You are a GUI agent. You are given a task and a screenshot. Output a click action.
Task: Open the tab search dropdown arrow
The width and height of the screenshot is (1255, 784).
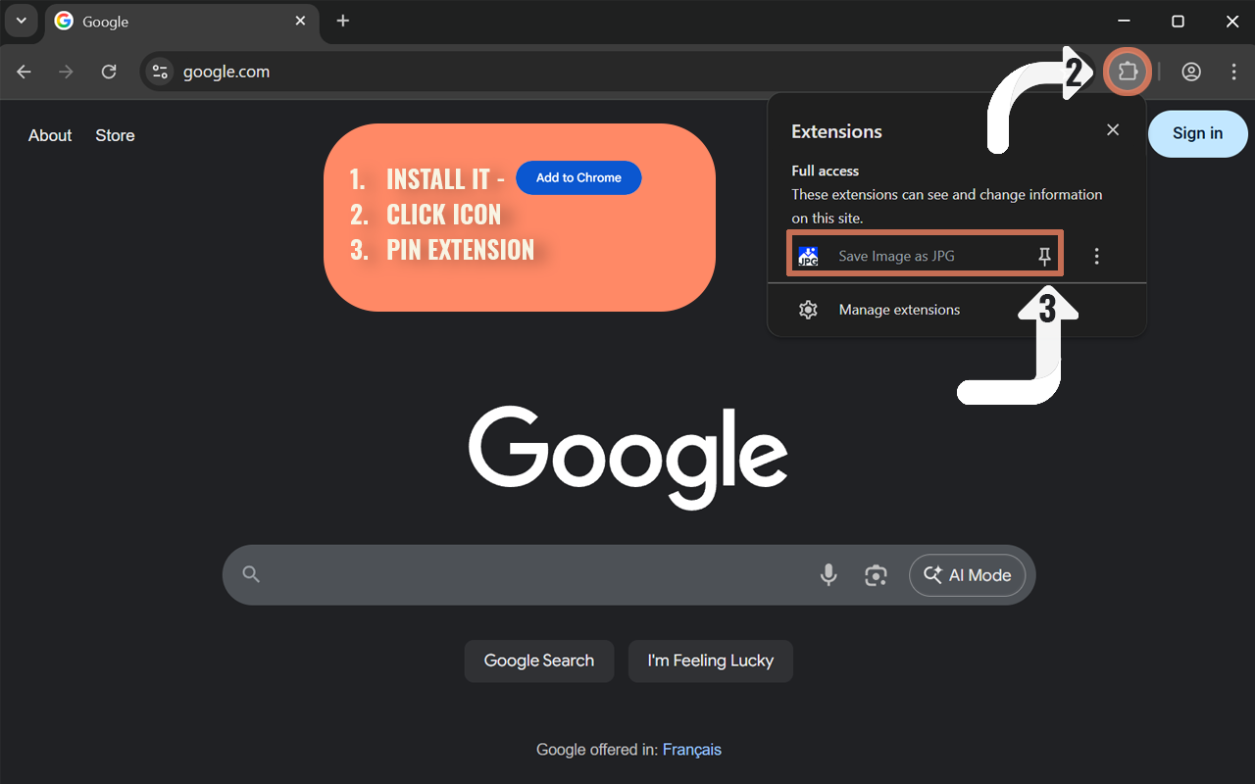pyautogui.click(x=21, y=21)
